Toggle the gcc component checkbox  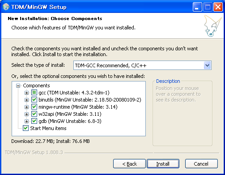(x=34, y=93)
